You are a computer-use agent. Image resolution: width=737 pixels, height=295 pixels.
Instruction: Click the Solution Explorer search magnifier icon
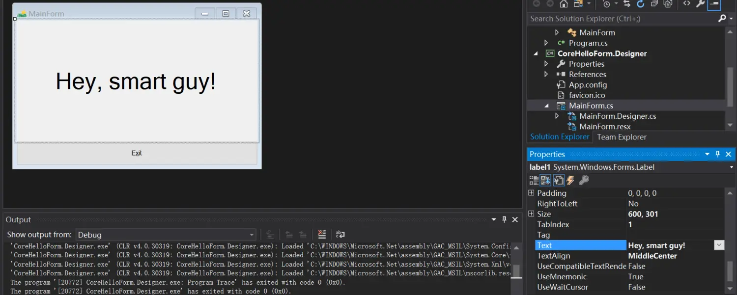(721, 19)
